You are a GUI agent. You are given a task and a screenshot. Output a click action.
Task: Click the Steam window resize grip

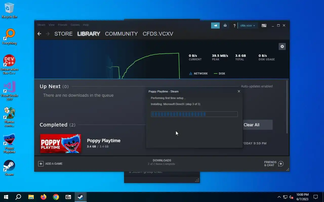point(288,170)
